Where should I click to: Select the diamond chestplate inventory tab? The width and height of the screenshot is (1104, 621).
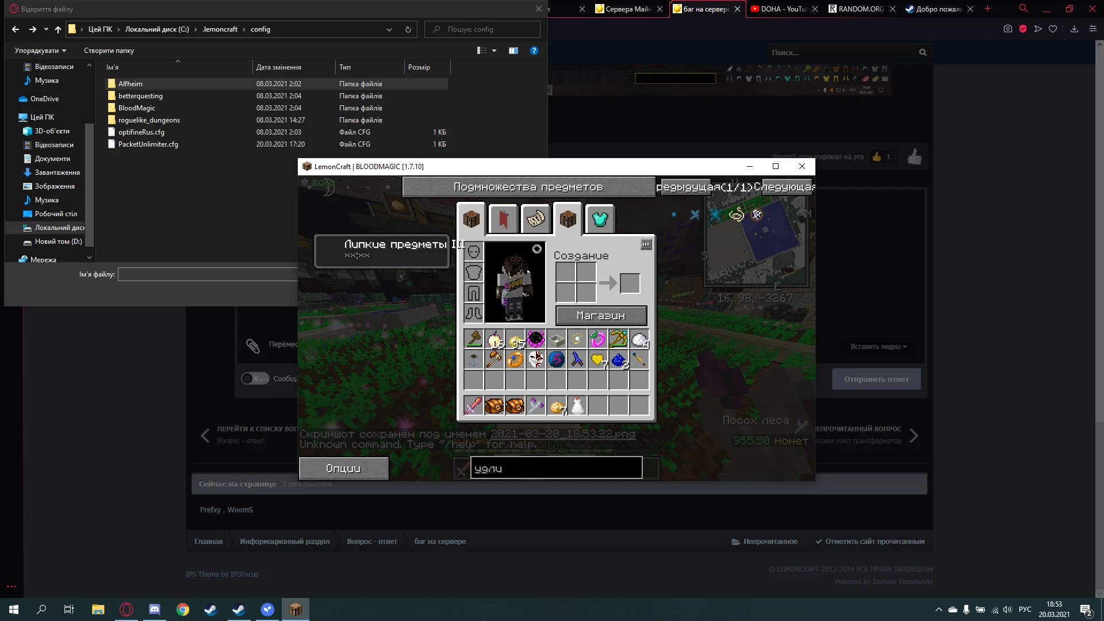(x=600, y=219)
